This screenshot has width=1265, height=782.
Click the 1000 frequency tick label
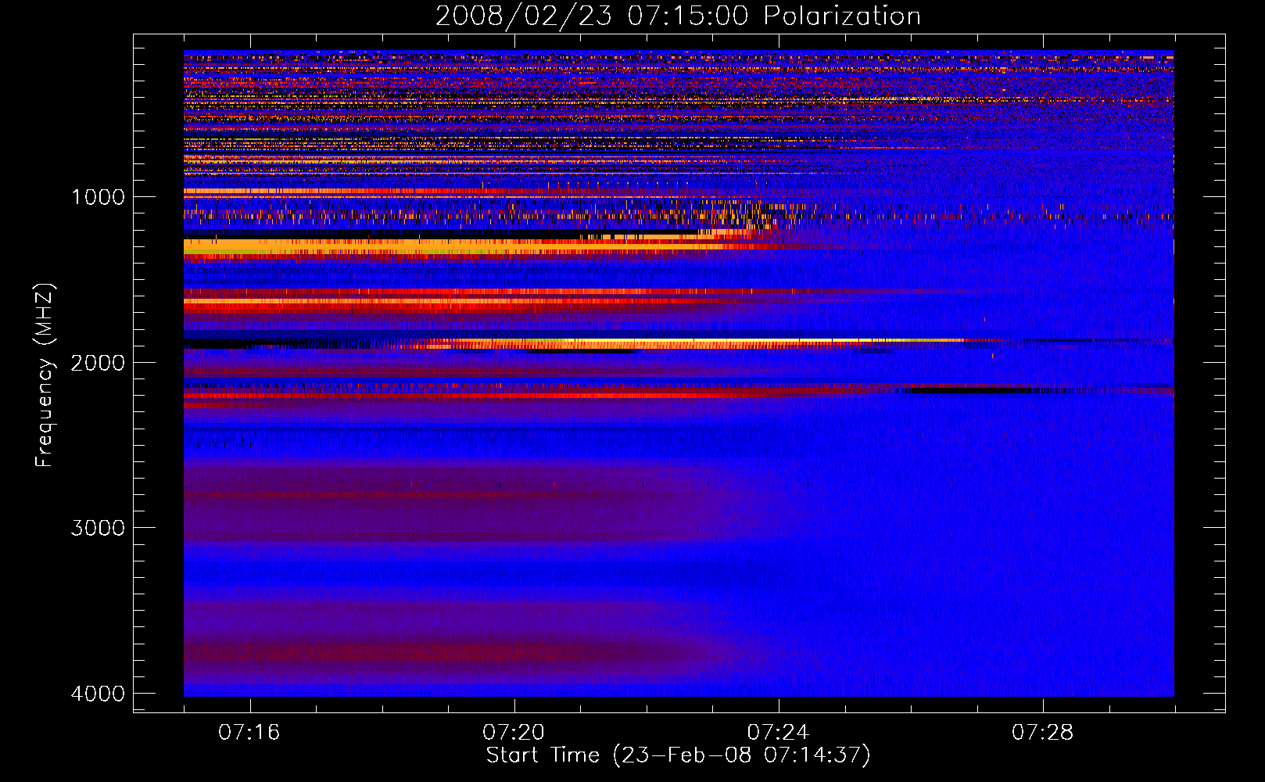point(98,197)
